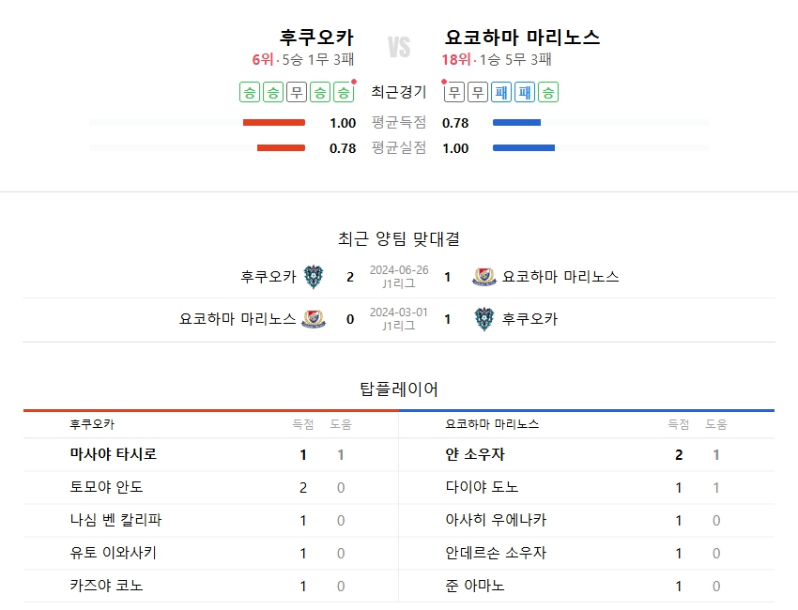Viewport: 798px width, 610px height.
Task: Click the gray VS emblem between team names
Action: pyautogui.click(x=399, y=48)
